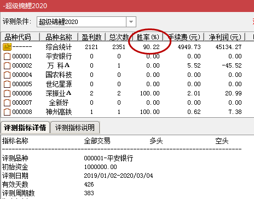Sort by 总次数 column header
The height and width of the screenshot is (199, 254).
click(x=119, y=37)
